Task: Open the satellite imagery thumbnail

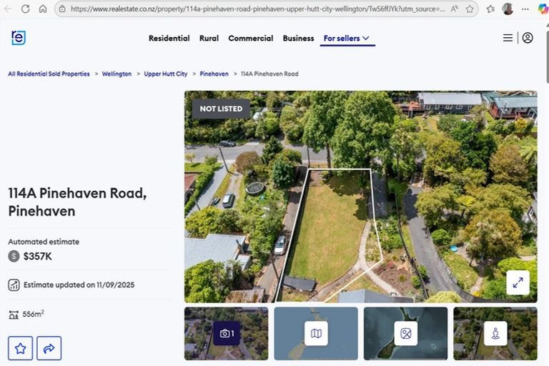Action: pyautogui.click(x=406, y=333)
